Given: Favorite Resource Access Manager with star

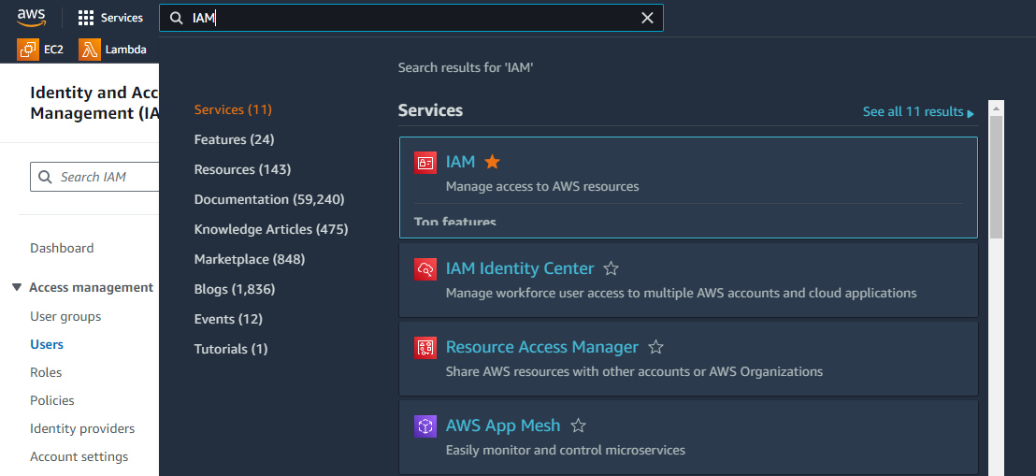Looking at the screenshot, I should tap(655, 347).
